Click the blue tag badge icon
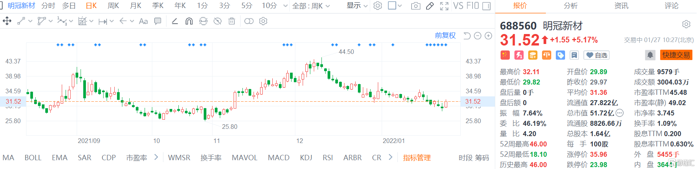The height and width of the screenshot is (169, 697). [x=560, y=55]
